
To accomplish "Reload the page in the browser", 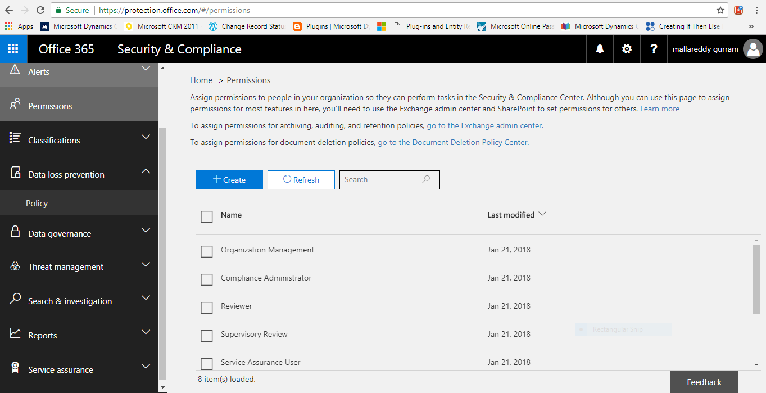I will 40,10.
